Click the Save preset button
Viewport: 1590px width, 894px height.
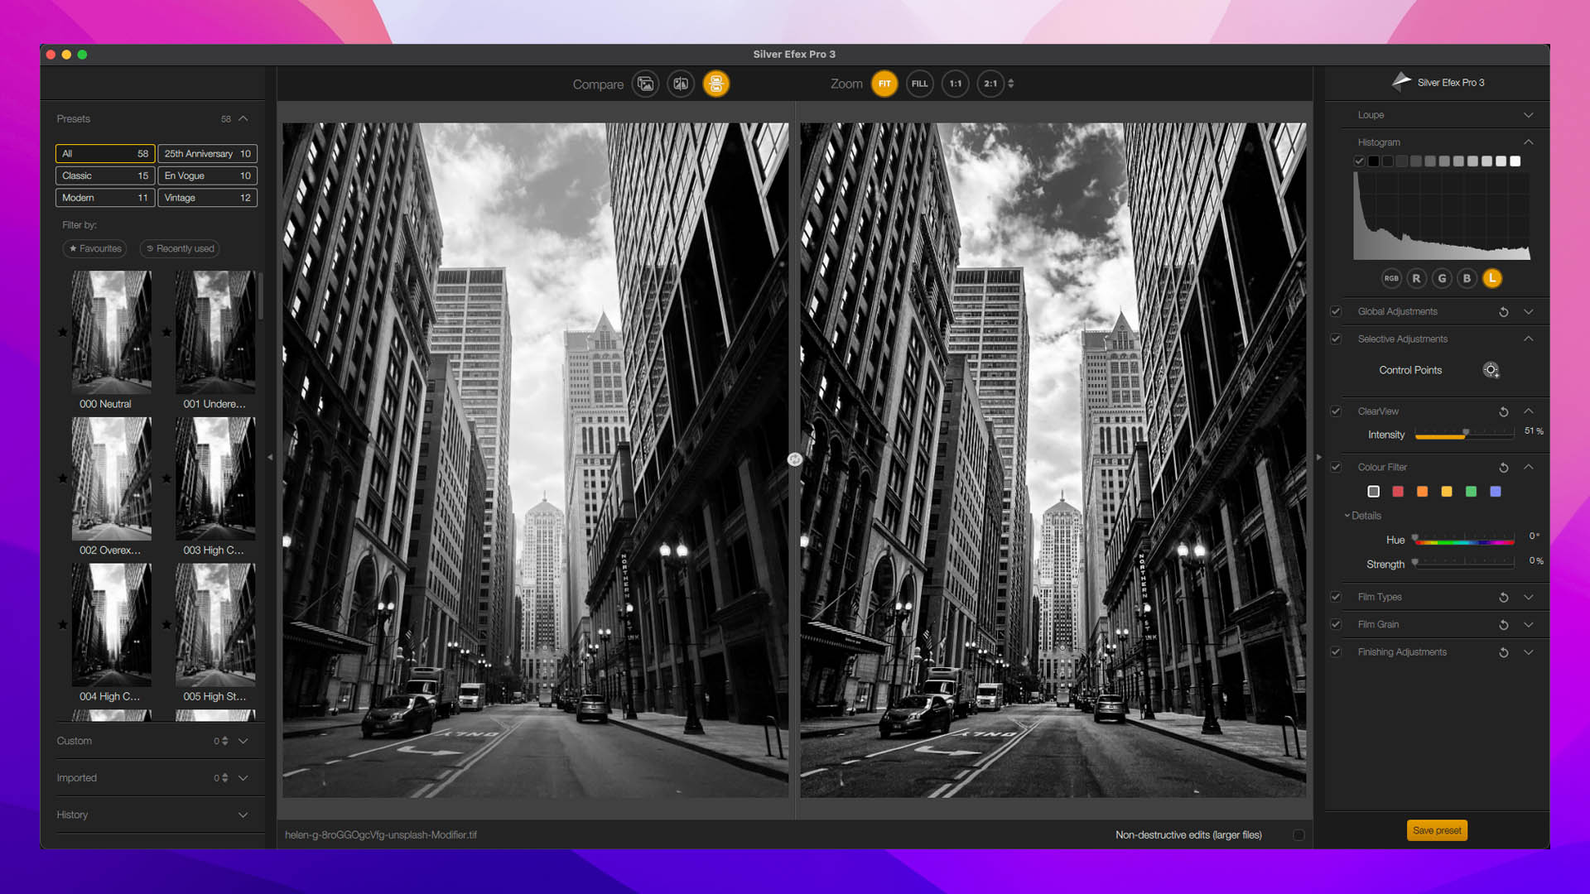point(1437,829)
